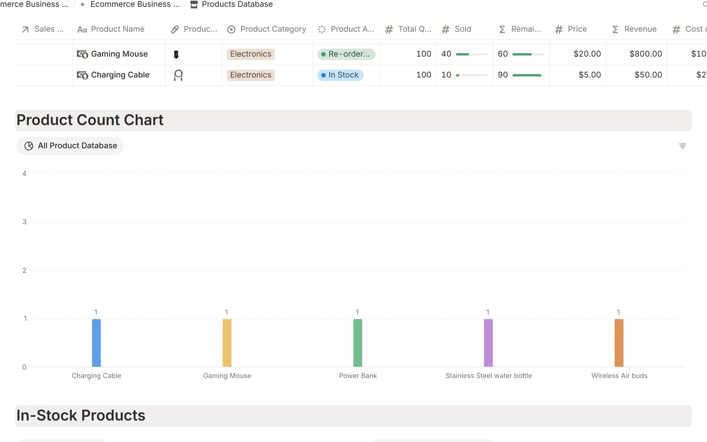Click the Electronics tag in the Gaming Mouse row
Screen dimensions: 707x442
[251, 54]
